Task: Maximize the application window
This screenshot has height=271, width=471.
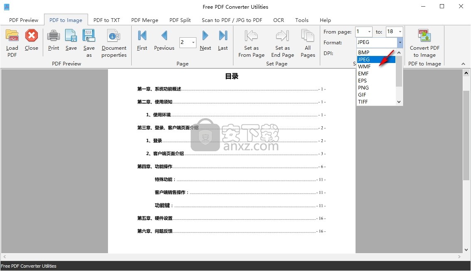Action: 442,6
